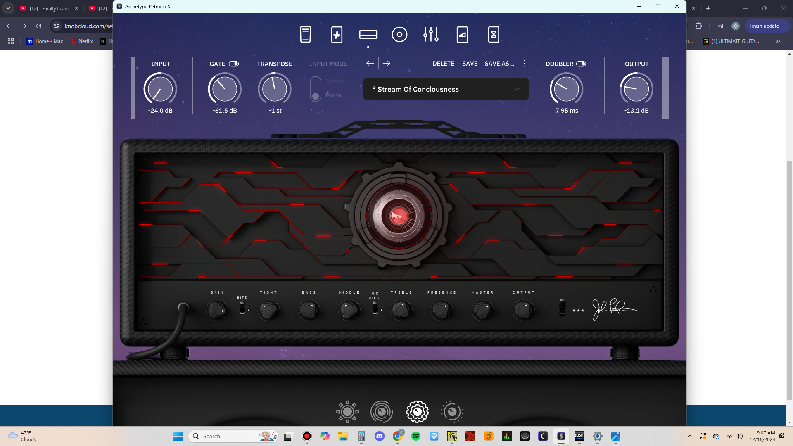Select the first amp type icon

coord(347,412)
